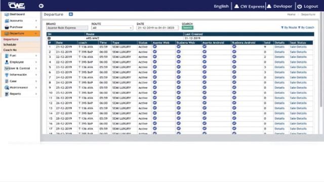This screenshot has width=324, height=182.
Task: Click row 6 Busbora Web check icon
Action: pos(179,72)
